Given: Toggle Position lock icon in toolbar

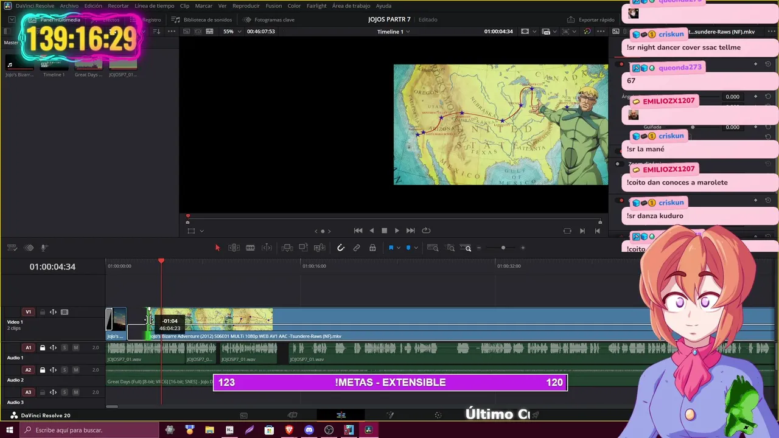Looking at the screenshot, I should (x=372, y=248).
